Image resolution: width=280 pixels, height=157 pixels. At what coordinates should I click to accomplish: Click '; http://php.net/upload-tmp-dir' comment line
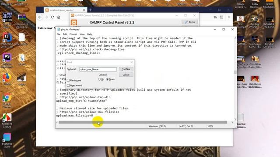pos(83,97)
